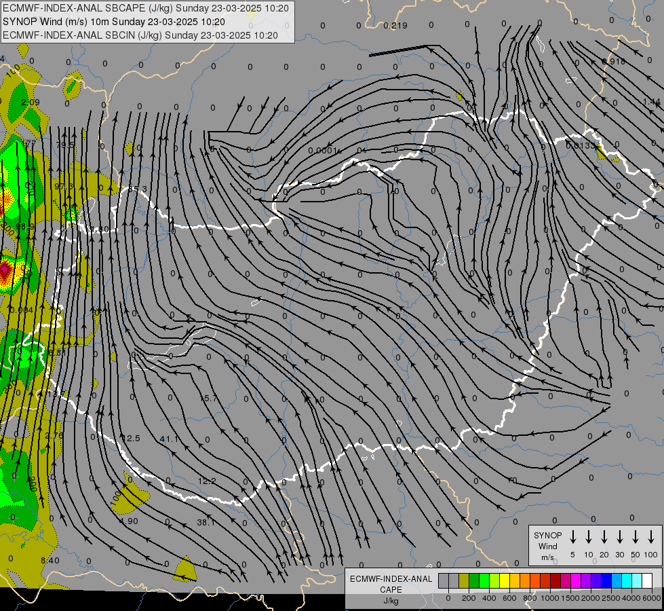The image size is (664, 611).
Task: Click the 0.004 value on the map
Action: click(22, 310)
